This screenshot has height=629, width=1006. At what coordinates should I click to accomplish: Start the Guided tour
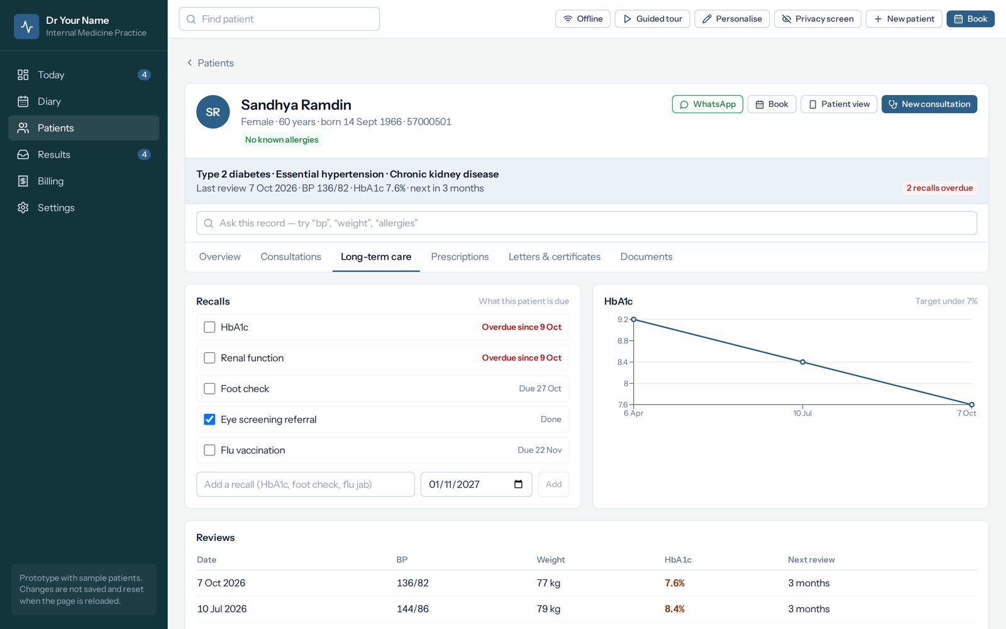tap(653, 19)
